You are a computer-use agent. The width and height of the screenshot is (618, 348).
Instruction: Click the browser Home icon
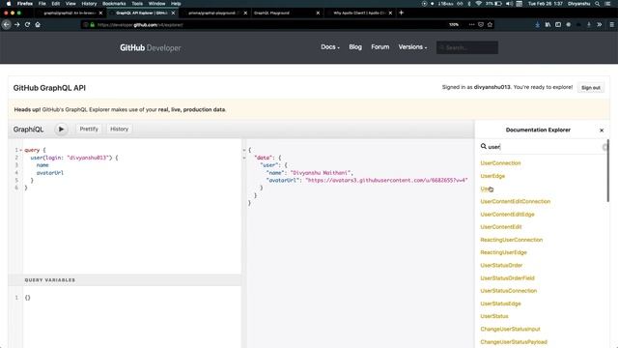38,24
